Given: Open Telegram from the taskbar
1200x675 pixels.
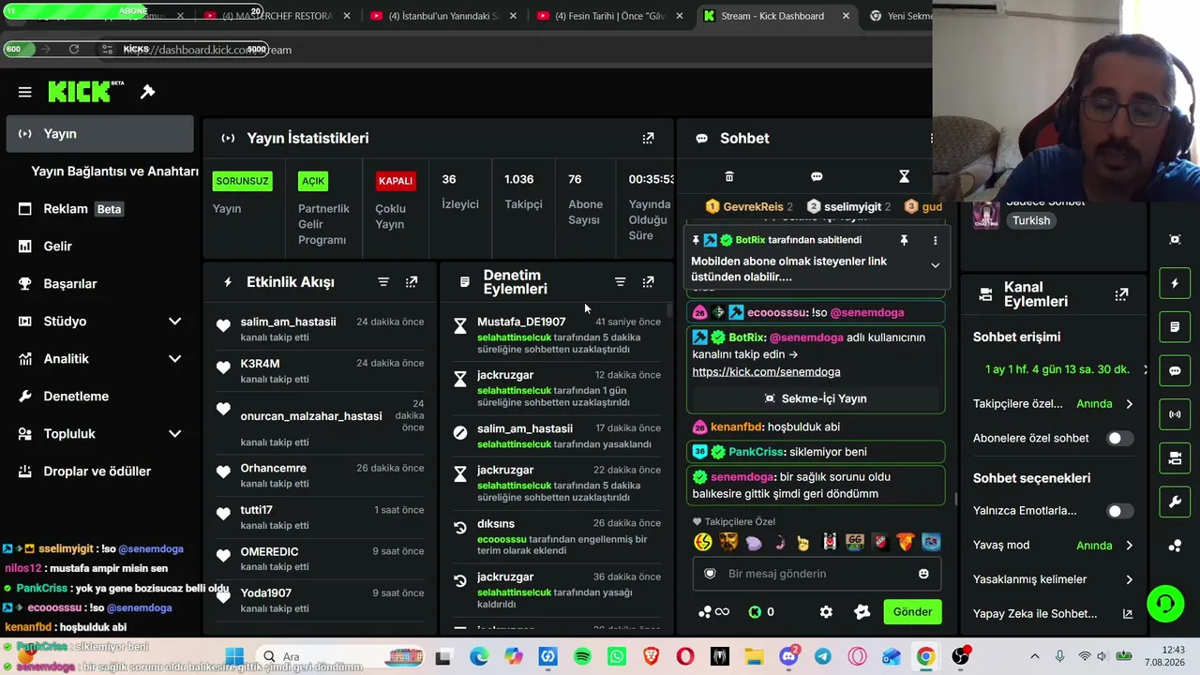Looking at the screenshot, I should pos(822,656).
